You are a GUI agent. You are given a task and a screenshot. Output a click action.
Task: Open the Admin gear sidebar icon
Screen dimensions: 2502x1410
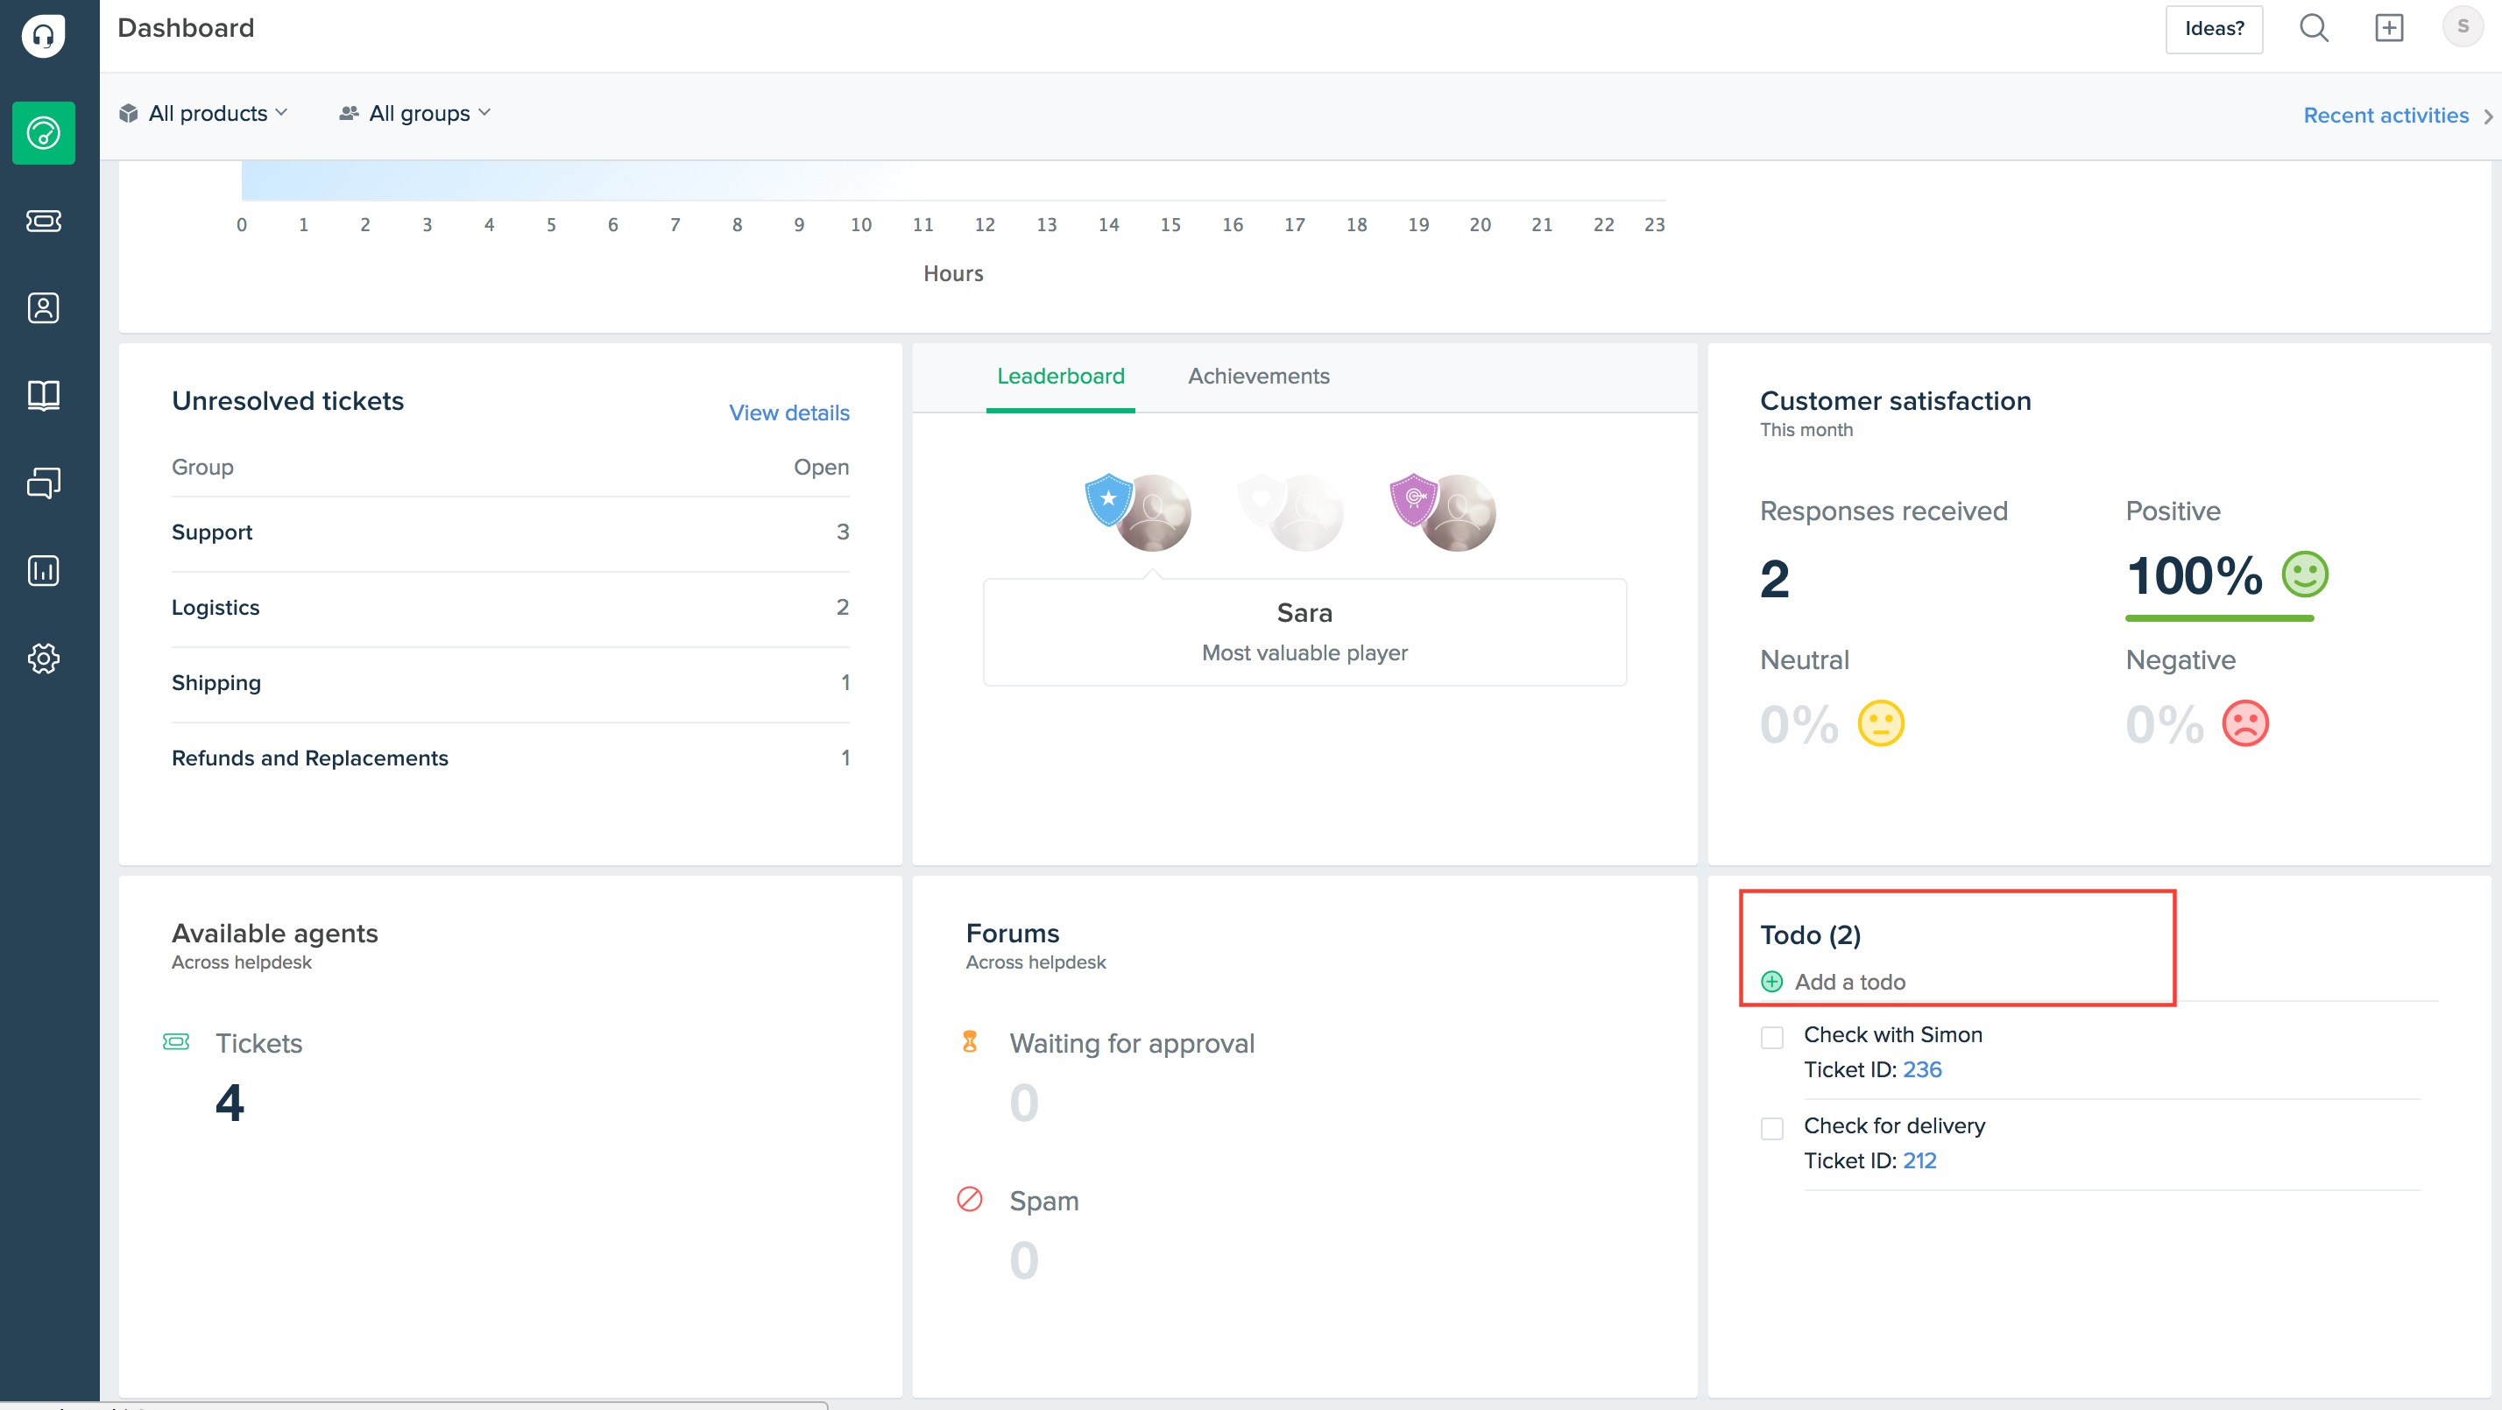coord(43,659)
